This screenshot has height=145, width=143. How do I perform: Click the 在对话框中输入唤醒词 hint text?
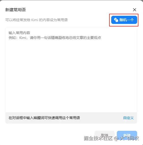point(44,118)
